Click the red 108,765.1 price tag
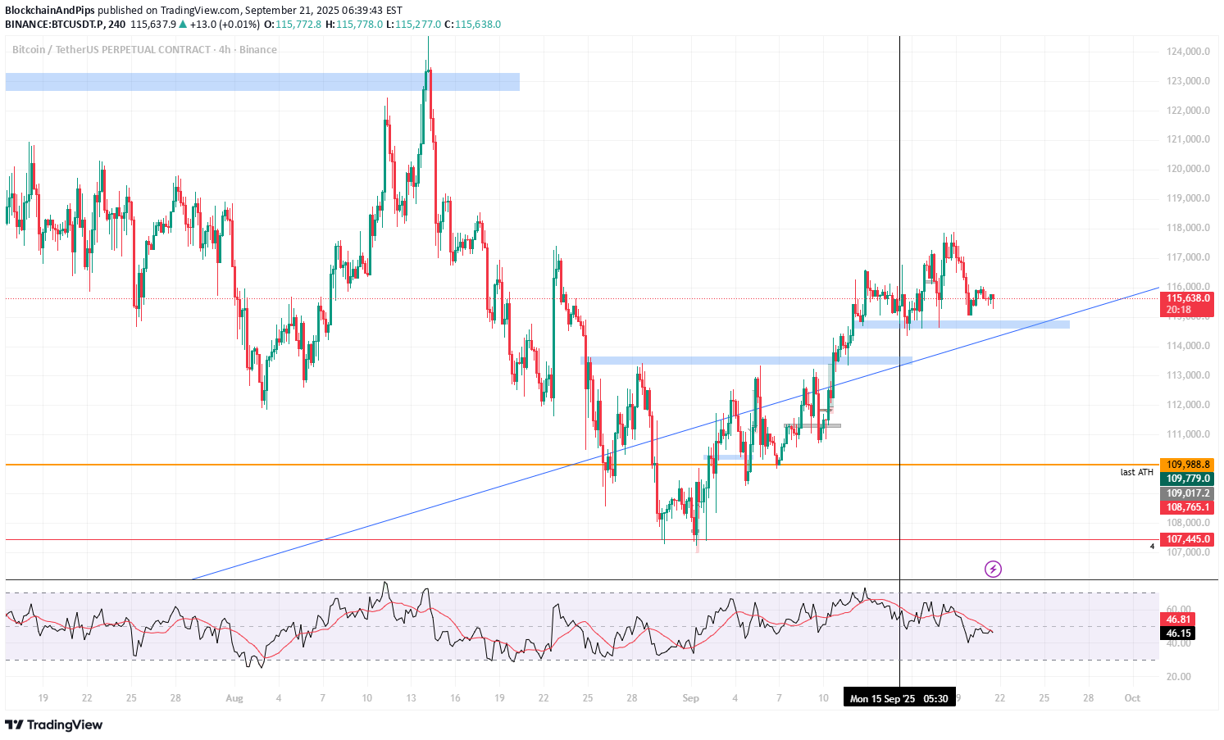1224x740 pixels. (1188, 507)
